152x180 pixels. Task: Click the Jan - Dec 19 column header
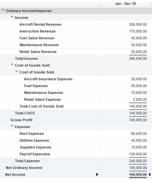[125, 4]
